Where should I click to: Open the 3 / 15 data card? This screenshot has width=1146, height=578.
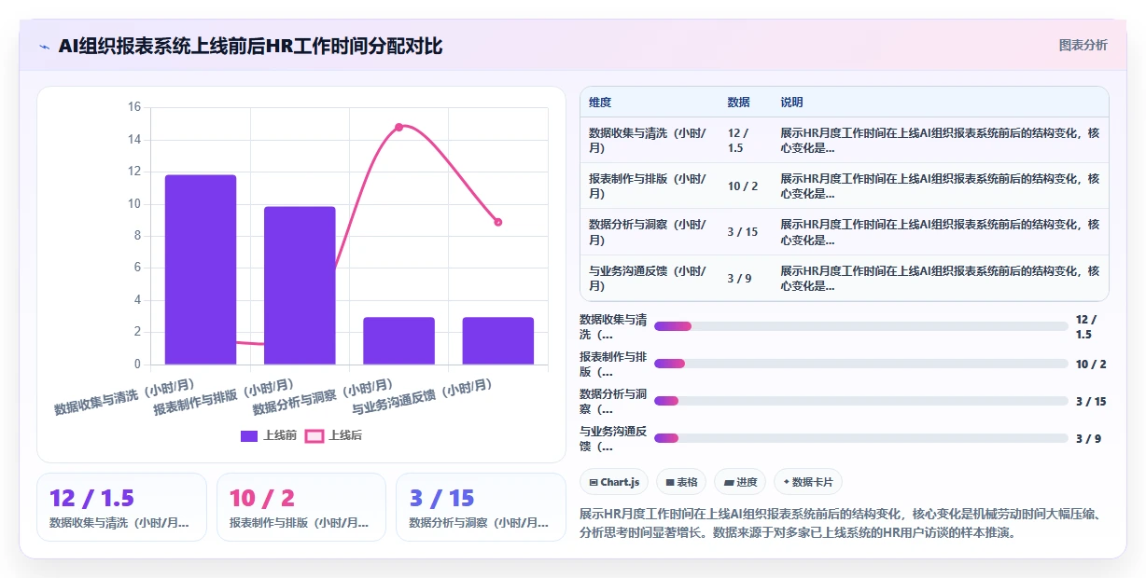click(481, 507)
